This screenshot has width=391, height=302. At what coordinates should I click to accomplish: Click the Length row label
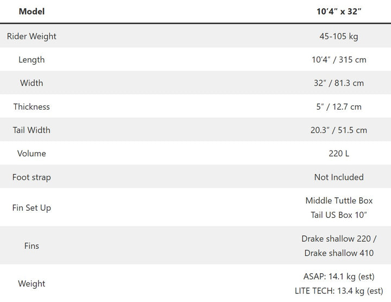click(31, 60)
